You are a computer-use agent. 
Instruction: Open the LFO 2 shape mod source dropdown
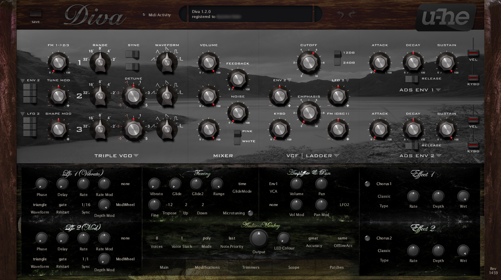[23, 113]
